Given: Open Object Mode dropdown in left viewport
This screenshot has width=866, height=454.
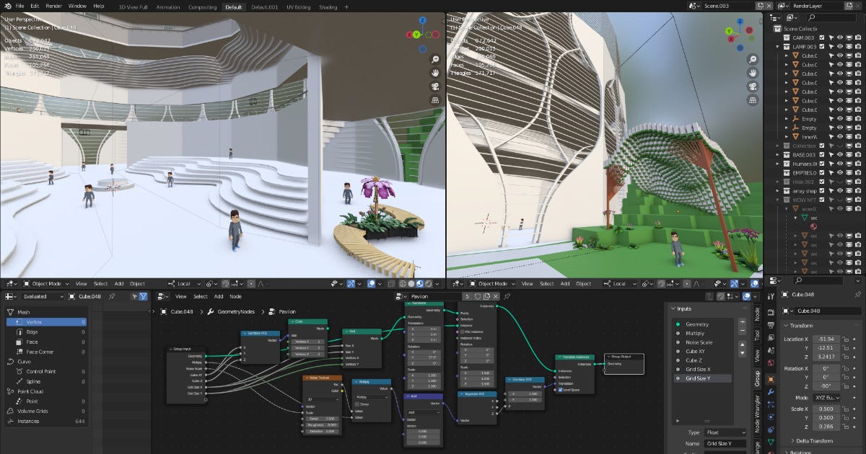Looking at the screenshot, I should pyautogui.click(x=45, y=283).
